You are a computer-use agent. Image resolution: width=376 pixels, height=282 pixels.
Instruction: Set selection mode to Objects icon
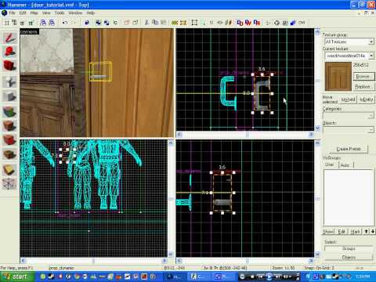(x=248, y=23)
